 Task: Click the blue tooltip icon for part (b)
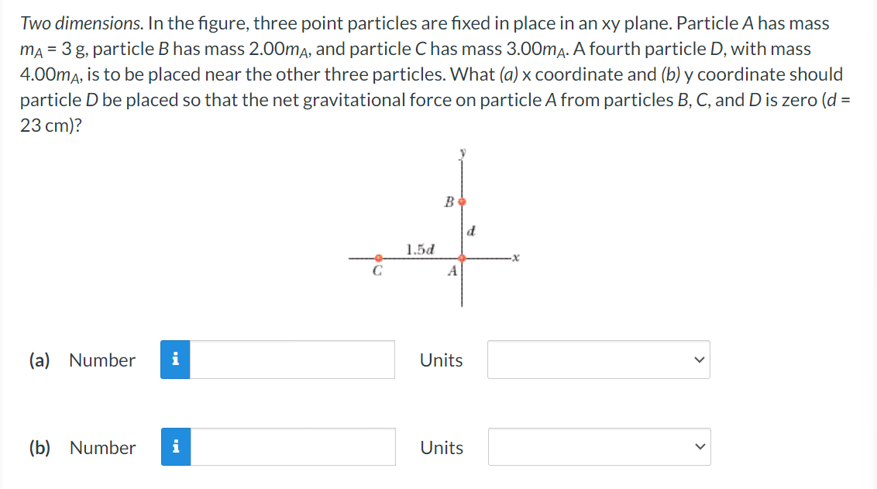(x=176, y=447)
